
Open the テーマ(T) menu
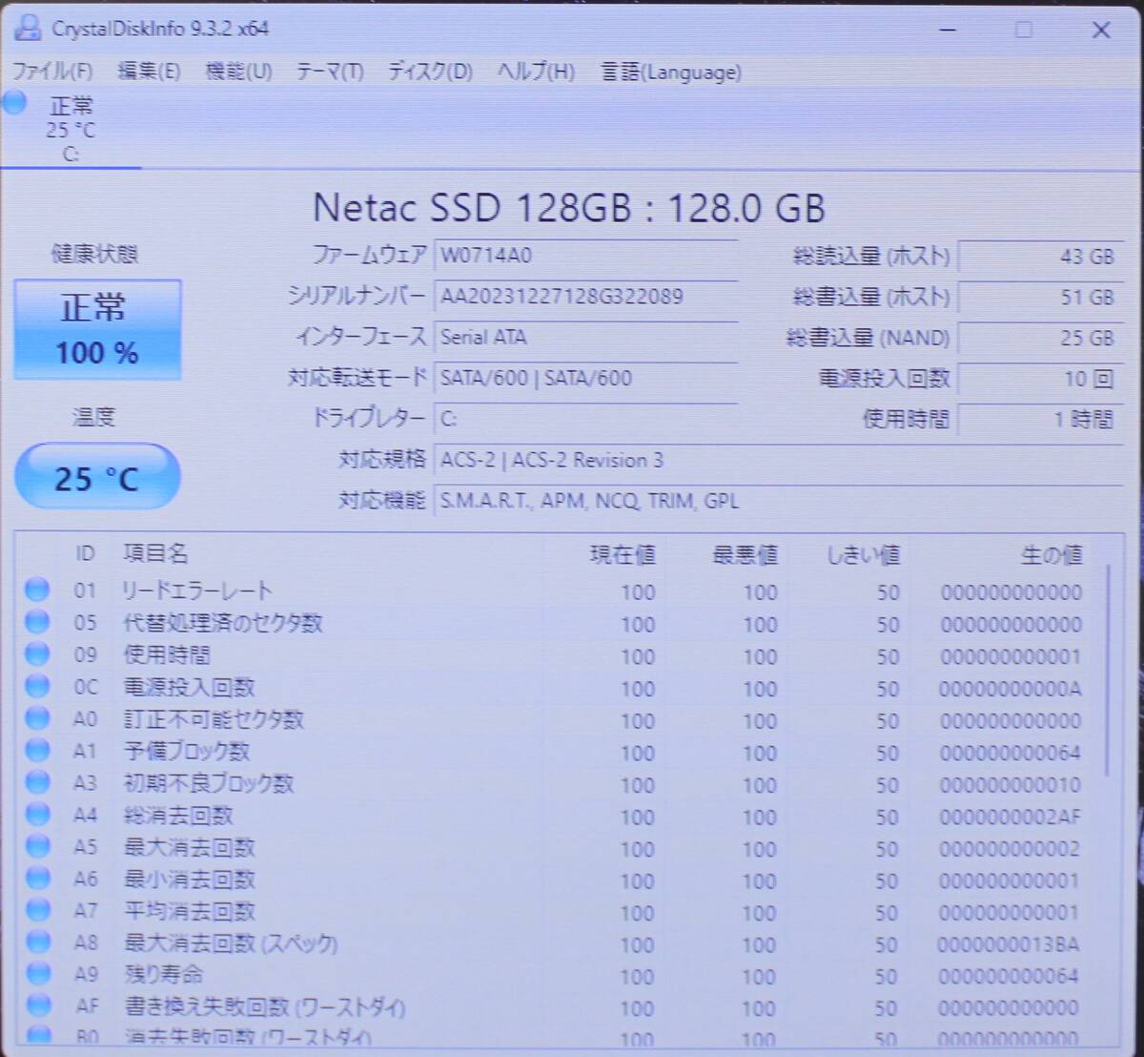point(329,72)
